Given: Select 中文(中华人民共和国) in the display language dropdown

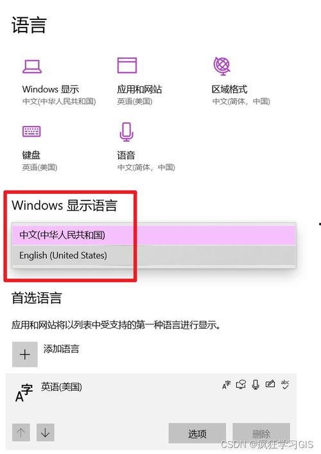Looking at the screenshot, I should pyautogui.click(x=153, y=235).
